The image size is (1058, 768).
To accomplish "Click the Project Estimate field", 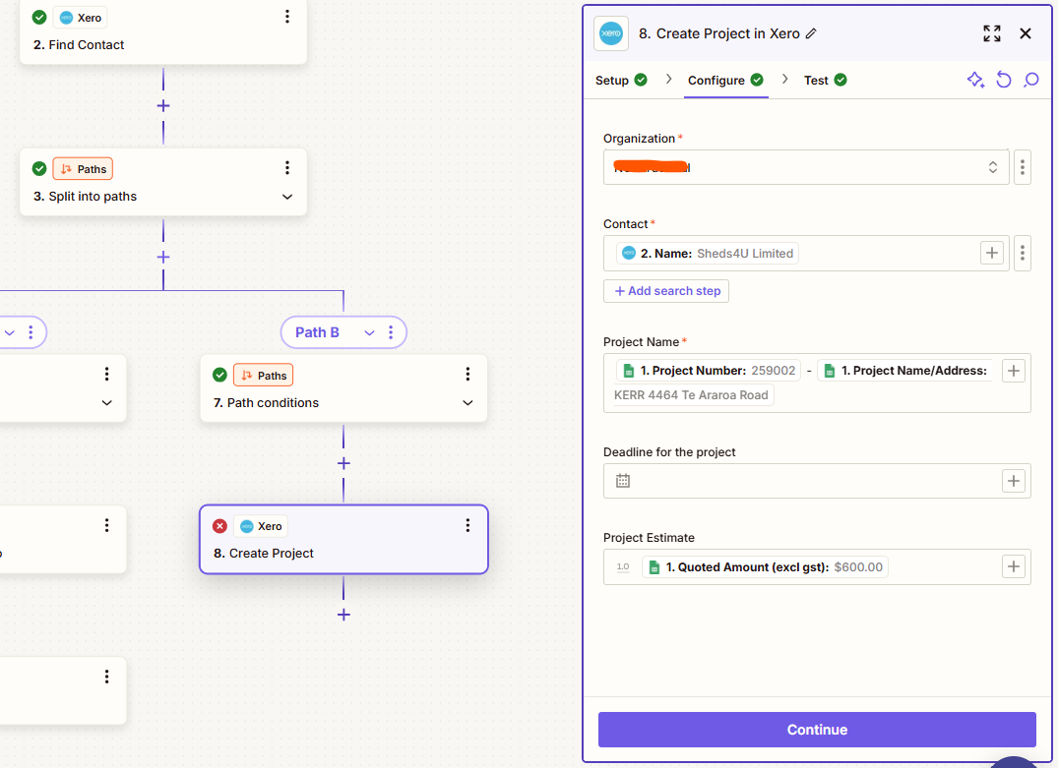I will point(817,567).
